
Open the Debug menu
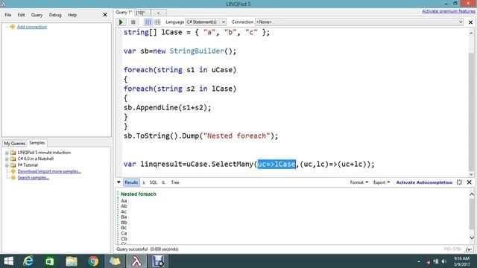[x=55, y=15]
